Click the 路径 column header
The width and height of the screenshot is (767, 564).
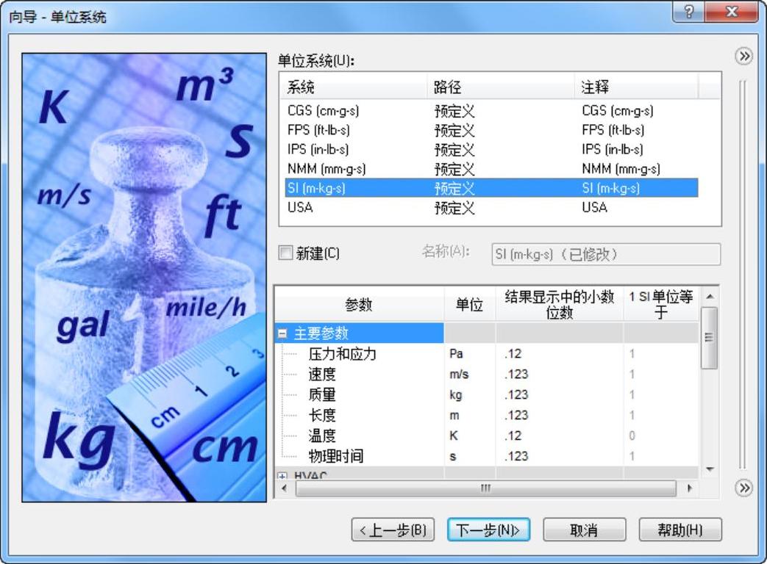(x=501, y=87)
